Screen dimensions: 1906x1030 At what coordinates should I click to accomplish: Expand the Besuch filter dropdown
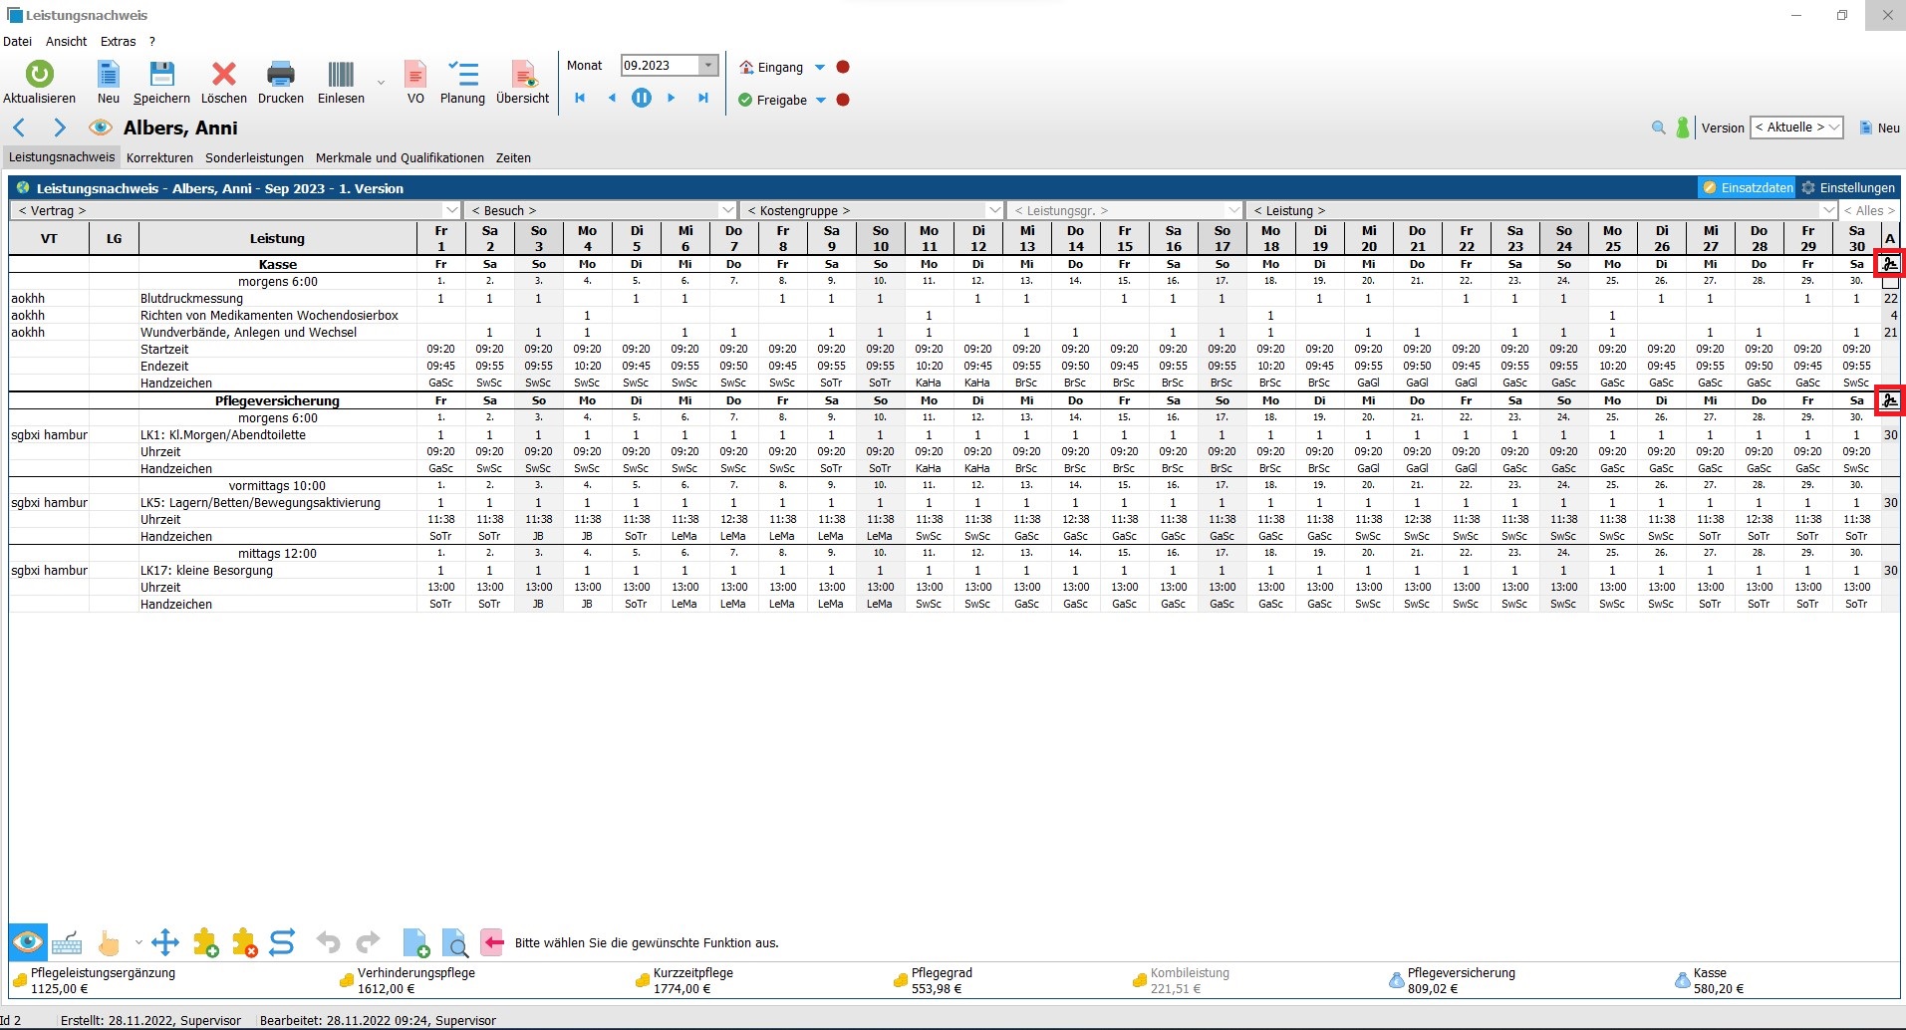click(727, 210)
